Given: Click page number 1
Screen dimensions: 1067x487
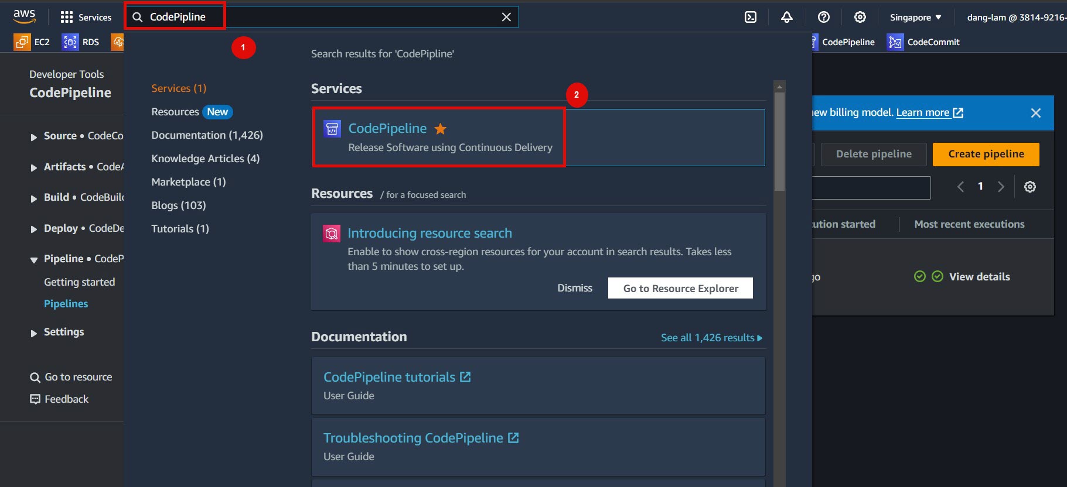Looking at the screenshot, I should point(980,186).
